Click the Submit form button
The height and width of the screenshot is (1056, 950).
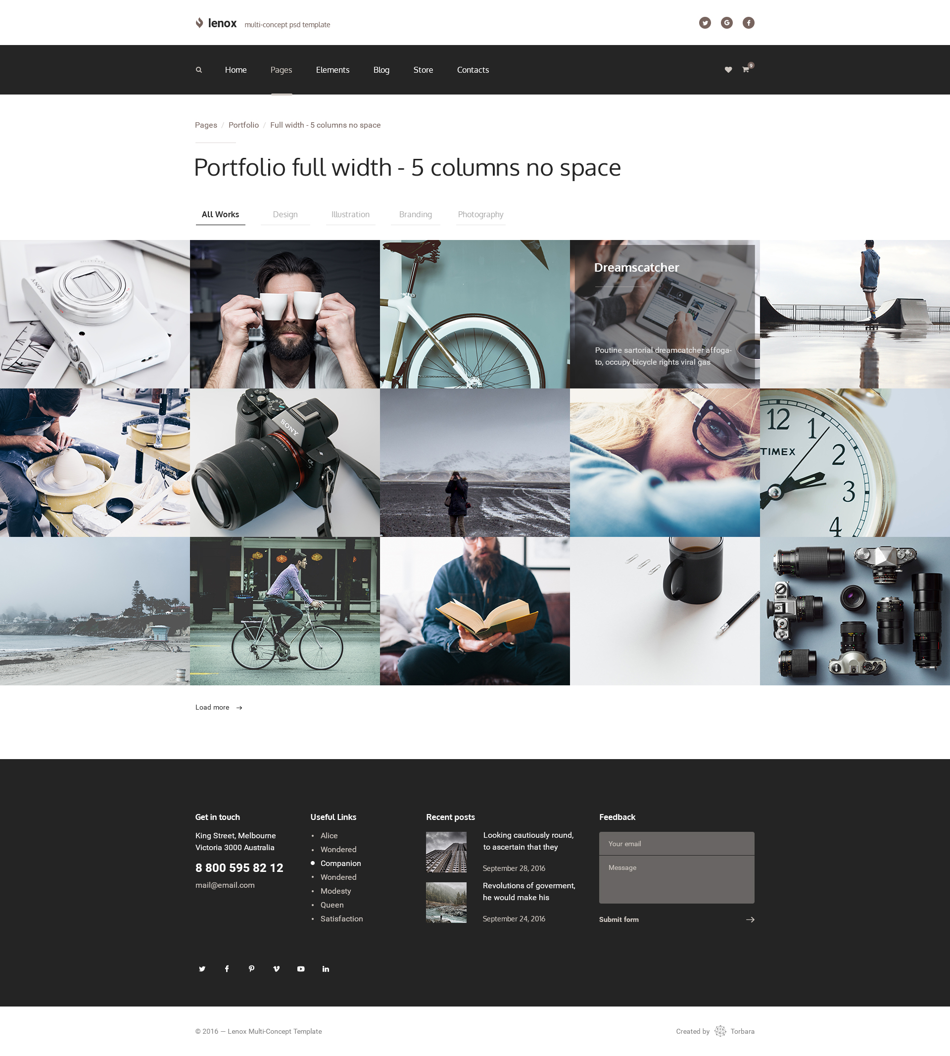point(618,920)
